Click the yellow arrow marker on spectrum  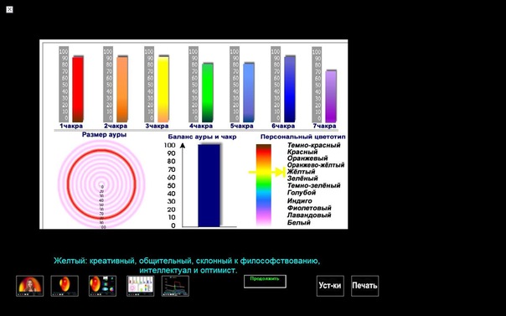click(267, 172)
